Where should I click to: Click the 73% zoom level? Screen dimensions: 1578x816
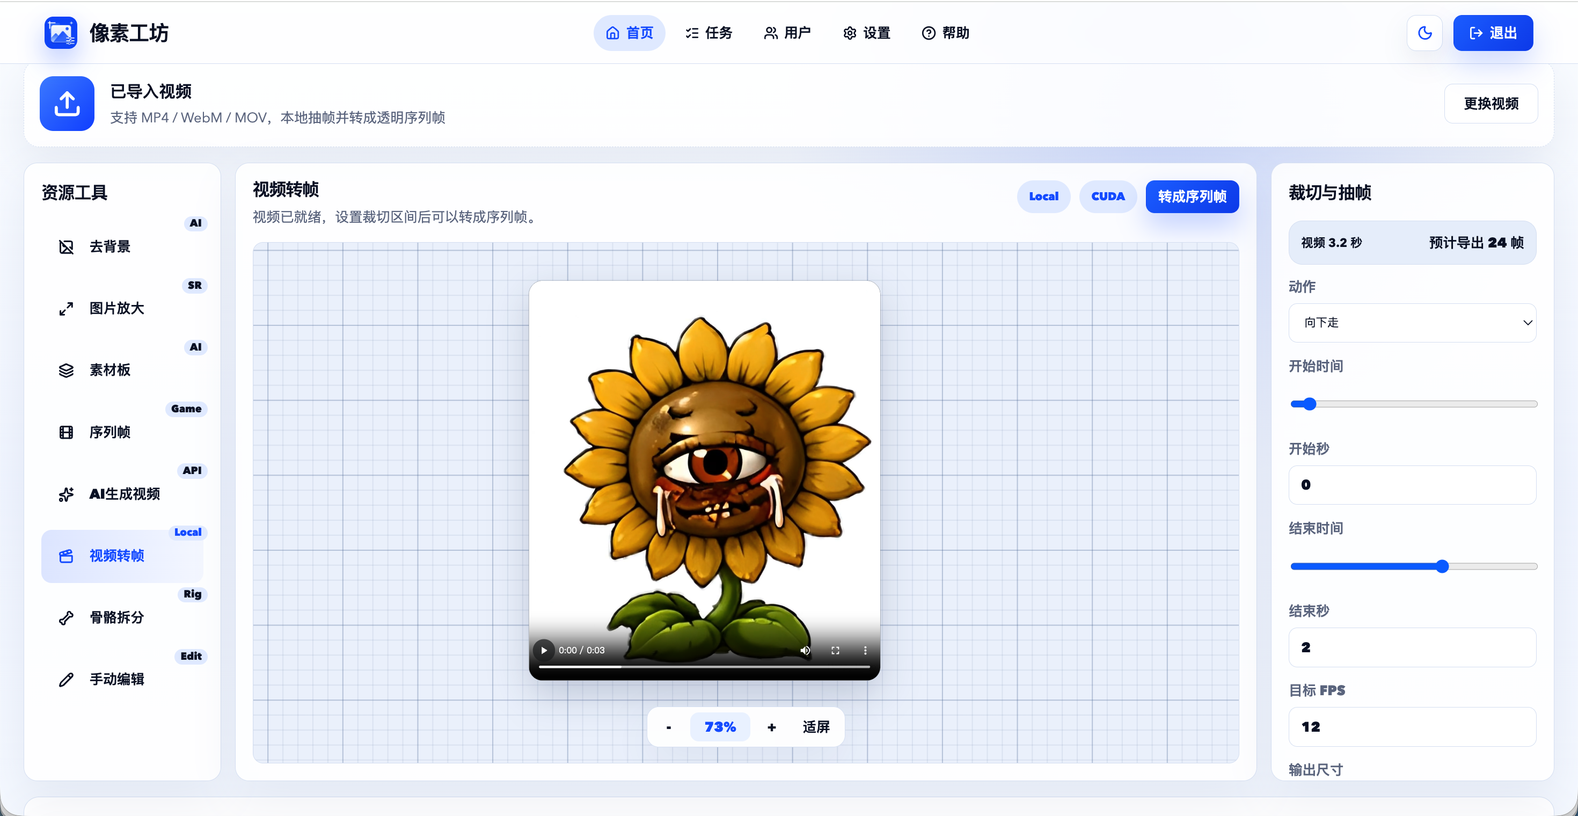pyautogui.click(x=720, y=727)
